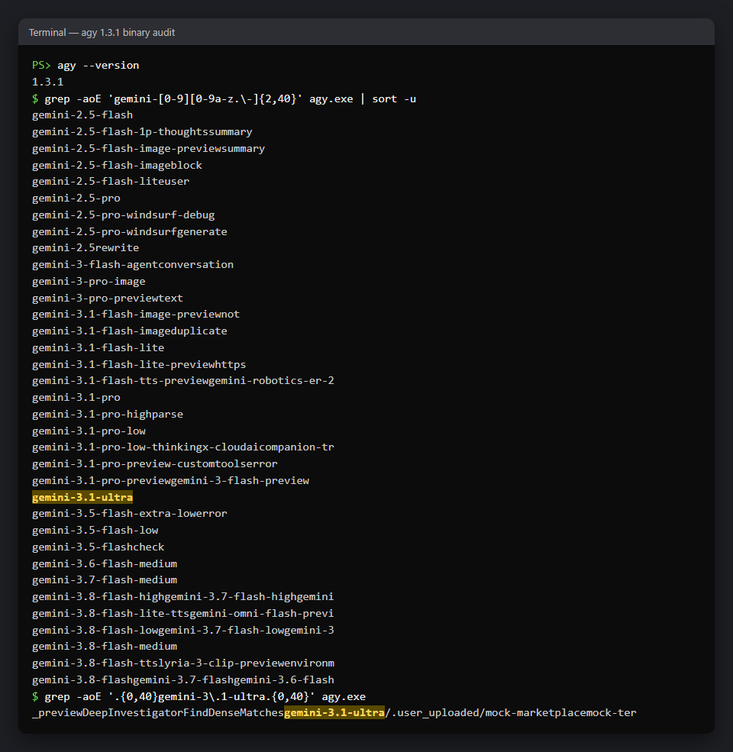Select 'gemini-2.5-flash-1p-thoughtssummary' line
733x752 pixels.
(x=142, y=132)
